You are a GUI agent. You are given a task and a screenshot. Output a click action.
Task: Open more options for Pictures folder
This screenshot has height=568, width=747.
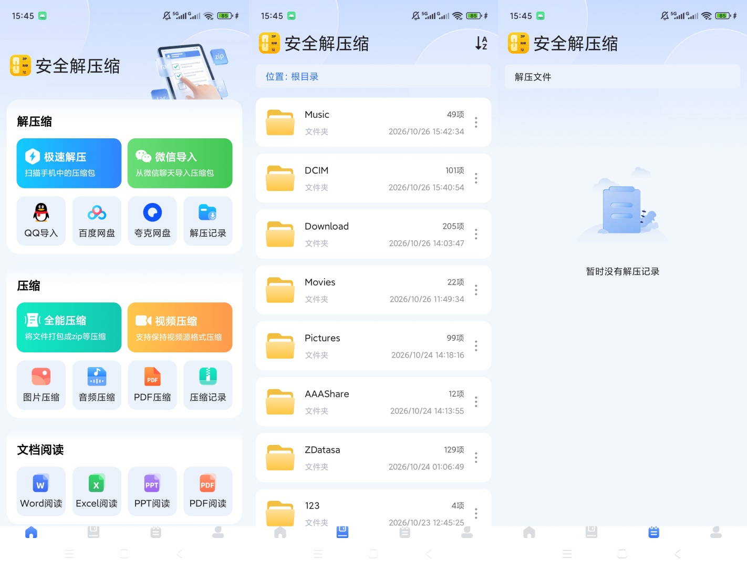476,346
